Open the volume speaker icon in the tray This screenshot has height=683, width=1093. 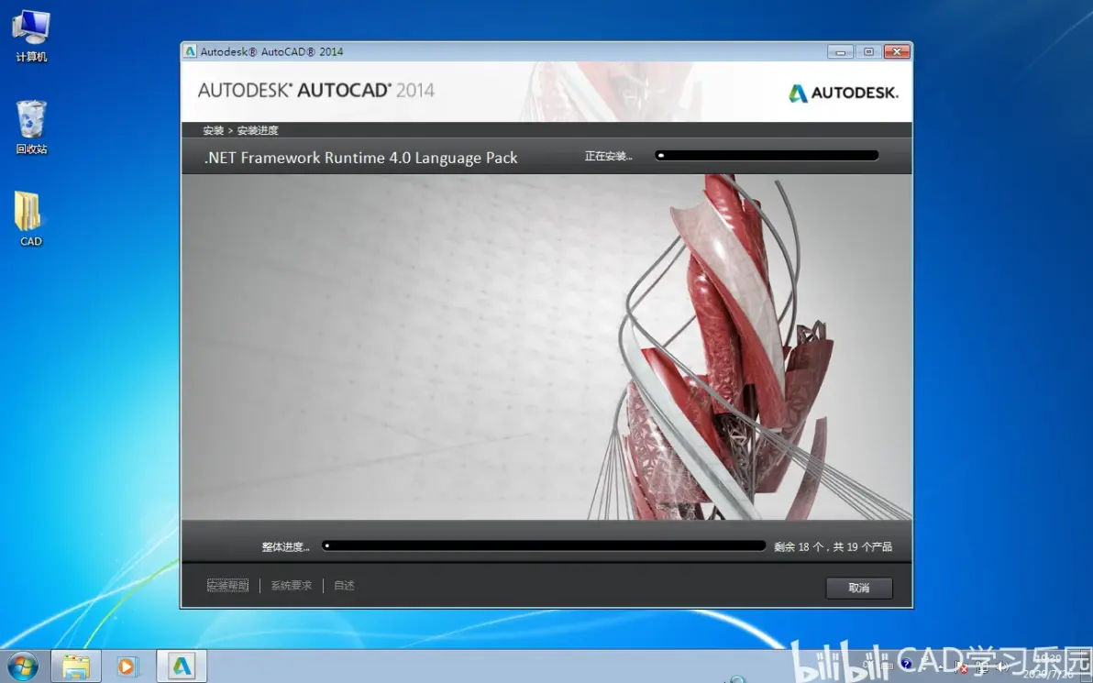(1002, 667)
